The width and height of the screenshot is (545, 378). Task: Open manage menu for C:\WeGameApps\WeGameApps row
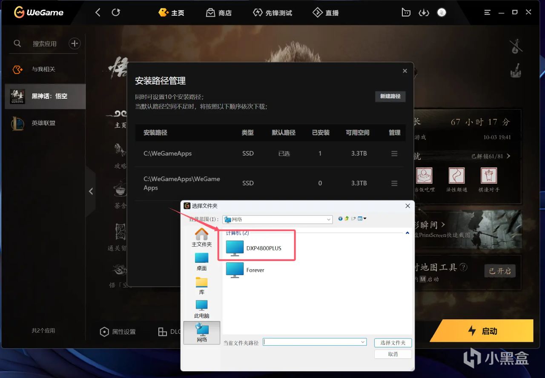[x=394, y=183]
